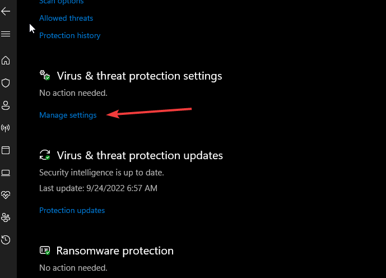Open App & browser control icon
Image resolution: width=386 pixels, height=278 pixels.
click(x=6, y=150)
